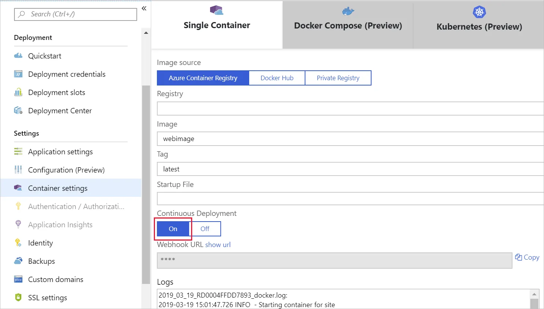
Task: Click the search magnifier icon
Action: tap(22, 14)
